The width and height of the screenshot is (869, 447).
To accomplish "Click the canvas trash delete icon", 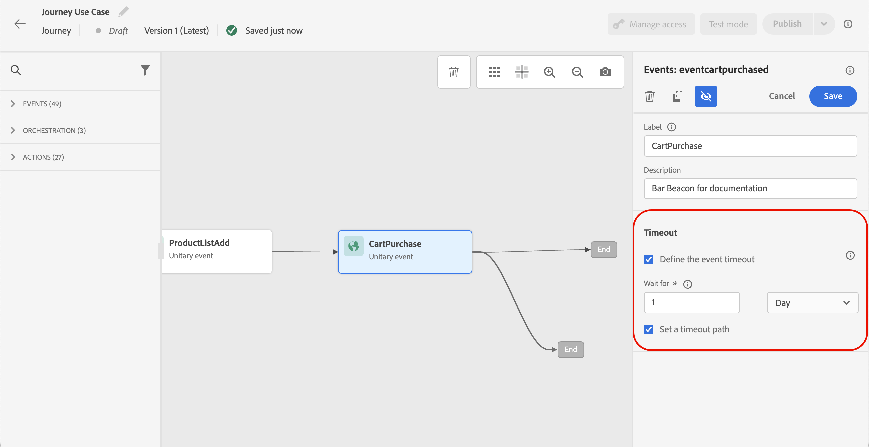I will tap(454, 72).
